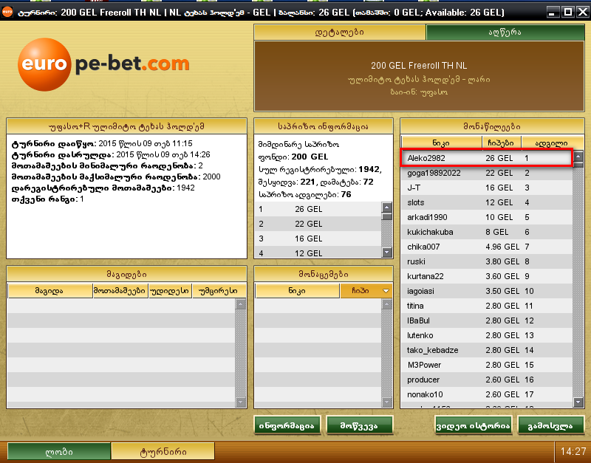Click the 200 GEL Freeroll TH NL title

point(419,66)
